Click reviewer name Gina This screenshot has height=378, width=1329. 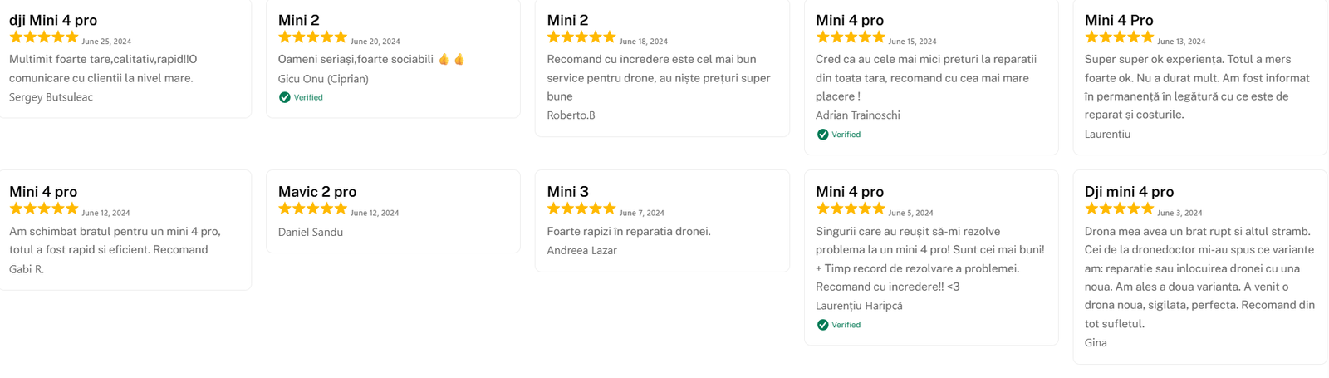coord(1096,342)
